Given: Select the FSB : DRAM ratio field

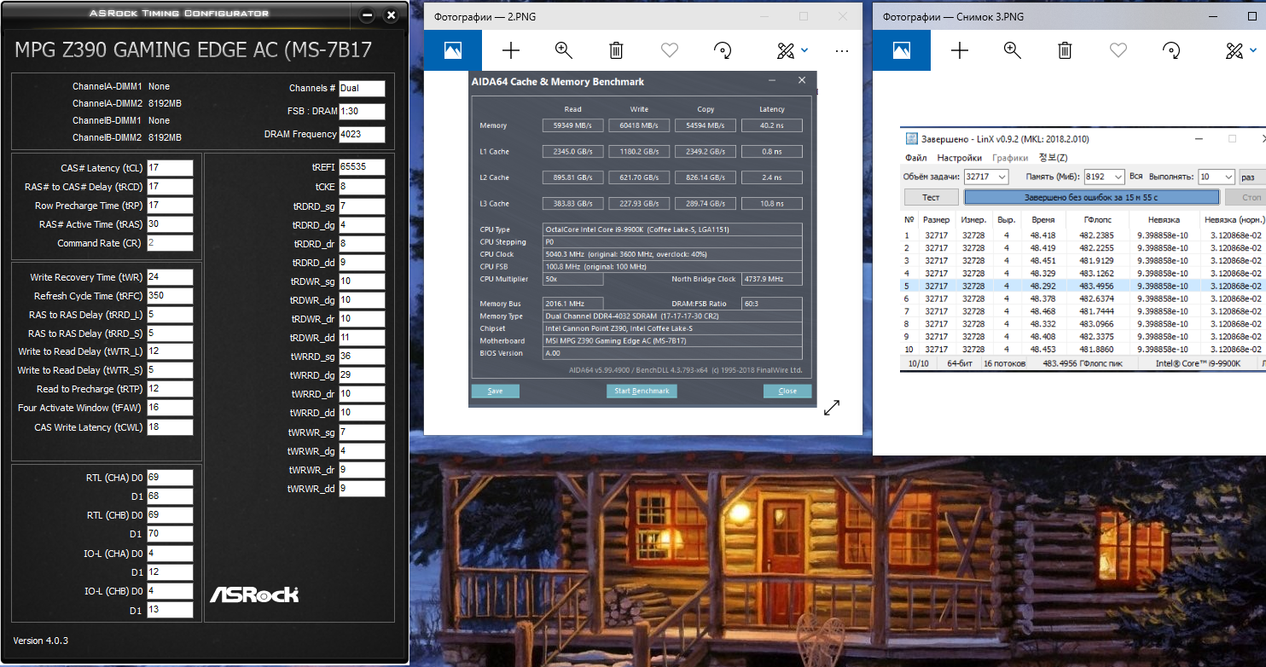Looking at the screenshot, I should point(362,111).
